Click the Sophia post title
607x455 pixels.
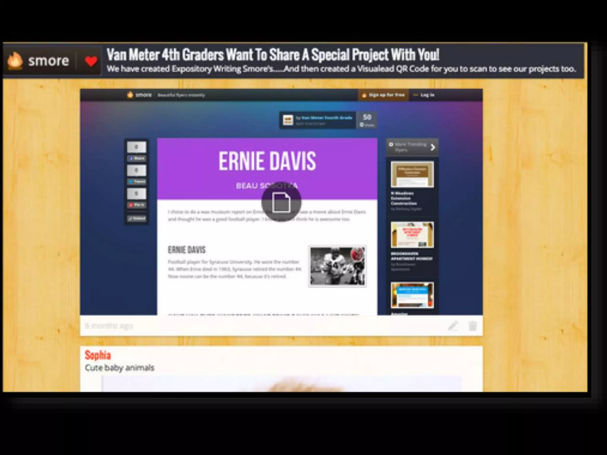coord(98,355)
